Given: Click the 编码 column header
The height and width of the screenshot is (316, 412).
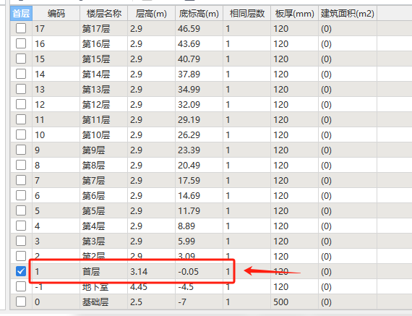Looking at the screenshot, I should pyautogui.click(x=56, y=13).
